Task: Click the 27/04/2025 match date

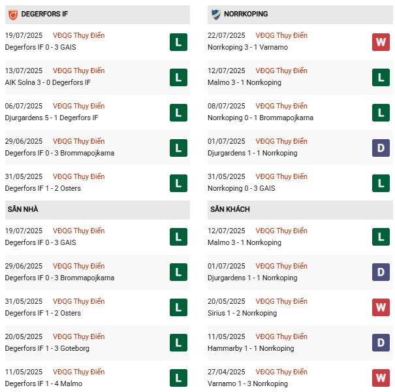Action: tap(228, 372)
